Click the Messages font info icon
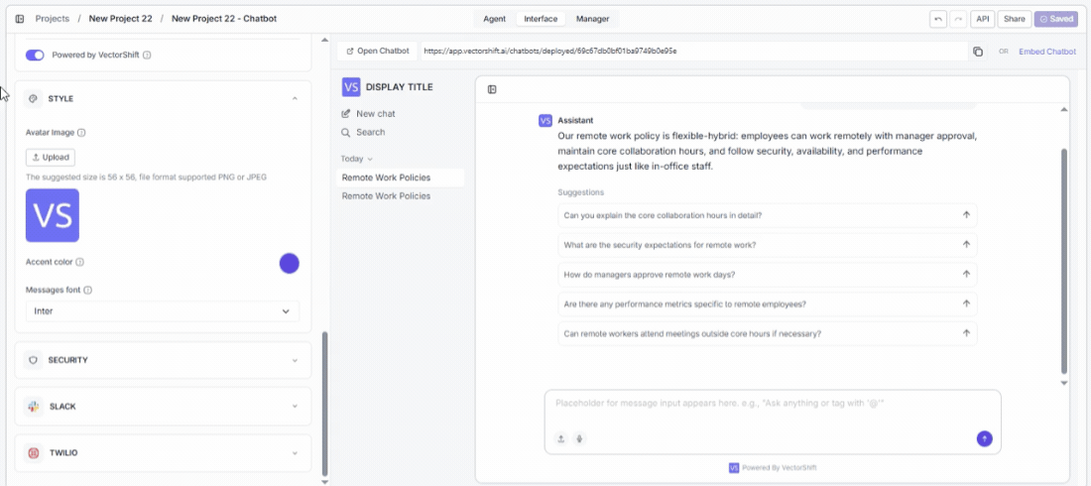This screenshot has width=1091, height=486. pos(87,291)
